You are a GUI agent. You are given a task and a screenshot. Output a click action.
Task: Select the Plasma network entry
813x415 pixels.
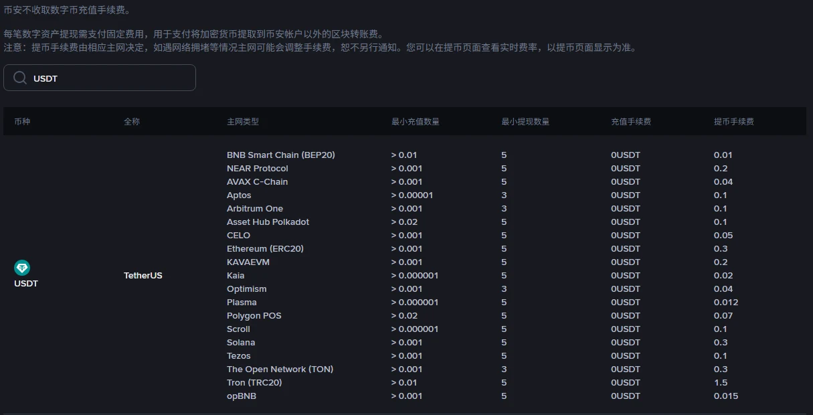click(242, 303)
